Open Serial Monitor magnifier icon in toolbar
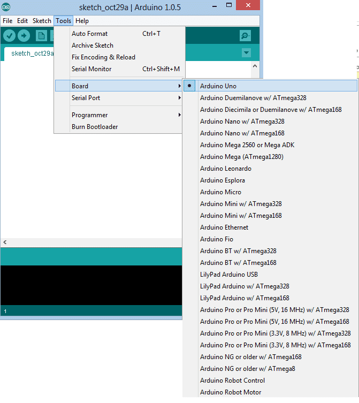Screen dimensions: 359x403 245,36
